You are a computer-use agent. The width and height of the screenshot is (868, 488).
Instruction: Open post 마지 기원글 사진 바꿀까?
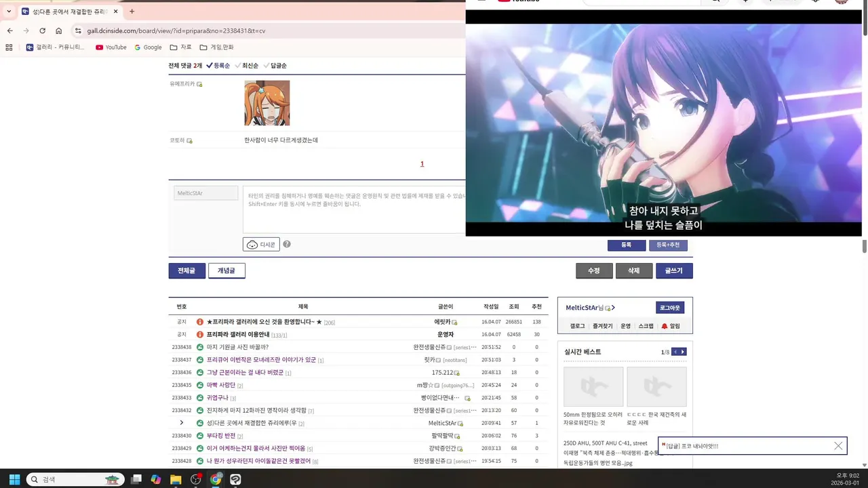pyautogui.click(x=237, y=347)
